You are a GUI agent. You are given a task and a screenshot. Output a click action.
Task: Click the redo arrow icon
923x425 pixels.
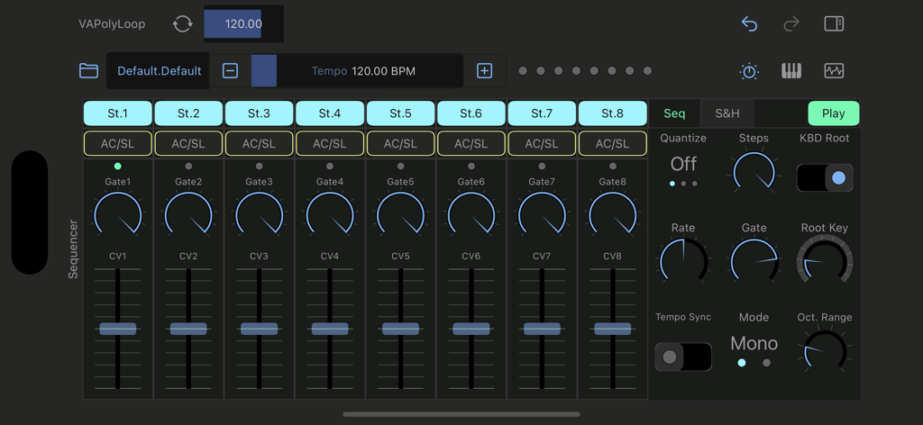(791, 24)
